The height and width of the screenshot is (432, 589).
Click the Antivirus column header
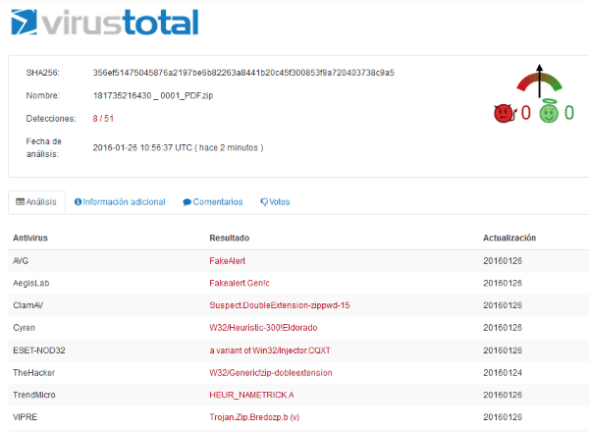pyautogui.click(x=30, y=238)
